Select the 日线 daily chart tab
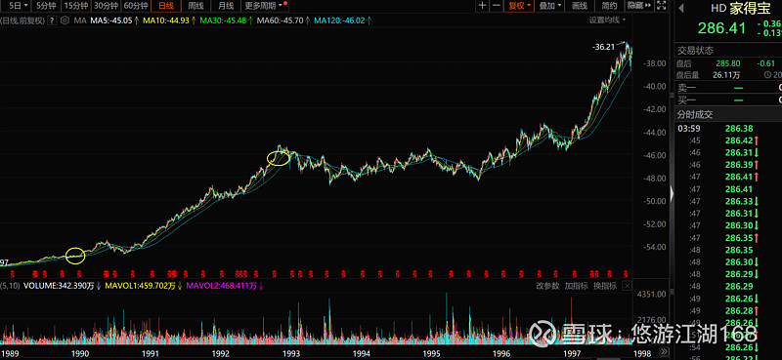 tap(165, 6)
